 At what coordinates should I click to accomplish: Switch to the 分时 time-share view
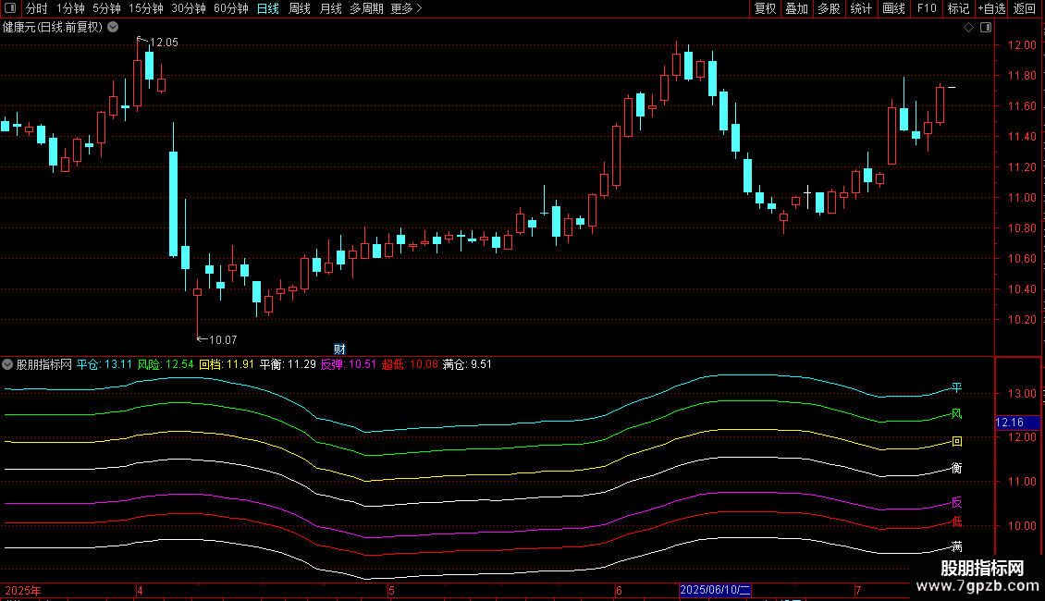coord(37,8)
